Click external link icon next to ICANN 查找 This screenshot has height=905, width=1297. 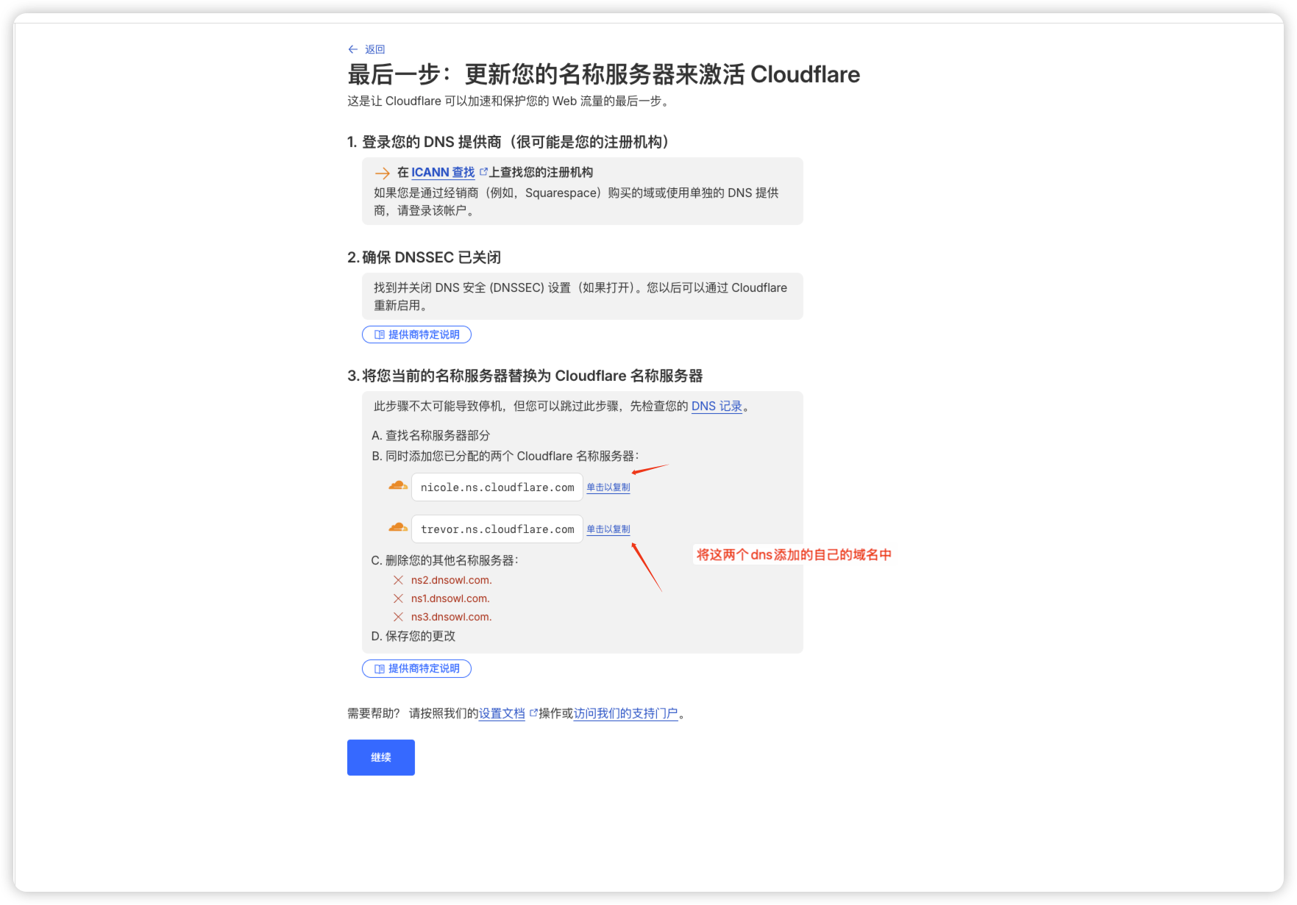coord(483,172)
